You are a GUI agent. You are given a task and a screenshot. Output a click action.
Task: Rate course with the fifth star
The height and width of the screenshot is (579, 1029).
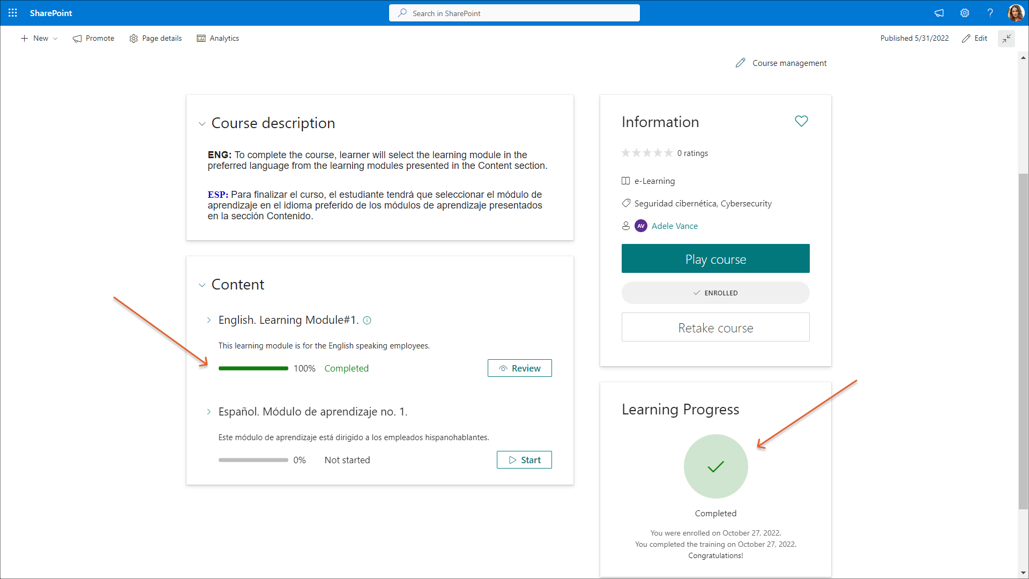668,153
